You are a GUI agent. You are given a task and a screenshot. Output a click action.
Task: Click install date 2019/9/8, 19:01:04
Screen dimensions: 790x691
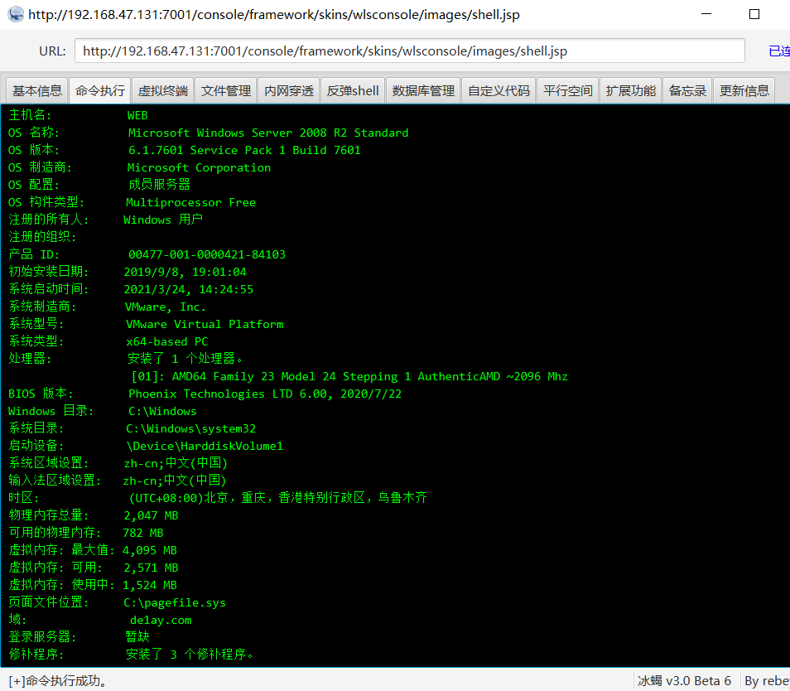pyautogui.click(x=185, y=272)
